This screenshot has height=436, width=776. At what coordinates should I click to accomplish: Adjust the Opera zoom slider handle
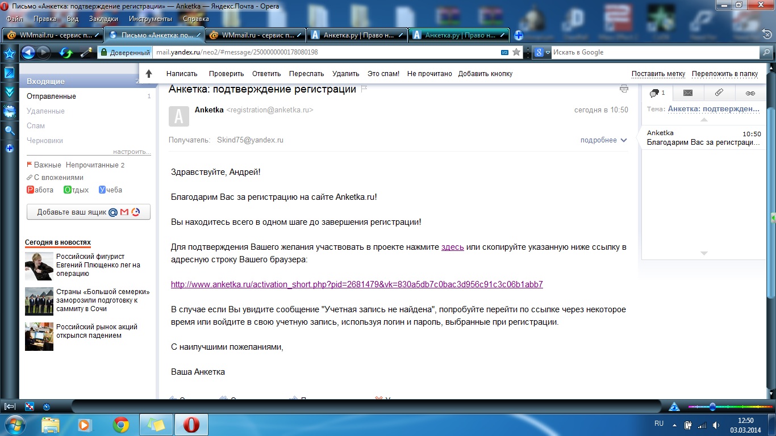pyautogui.click(x=712, y=406)
